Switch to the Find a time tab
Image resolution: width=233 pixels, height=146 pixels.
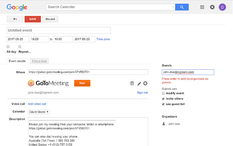click(x=39, y=61)
